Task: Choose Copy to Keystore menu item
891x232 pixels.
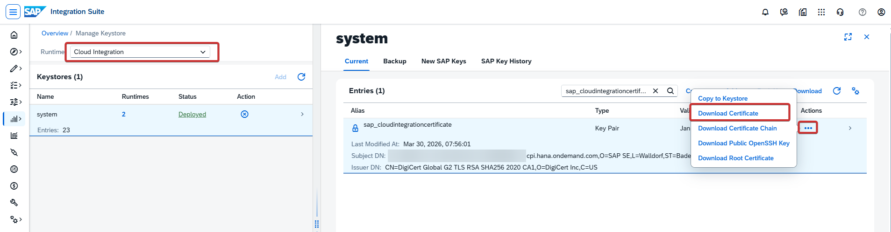Action: tap(723, 98)
